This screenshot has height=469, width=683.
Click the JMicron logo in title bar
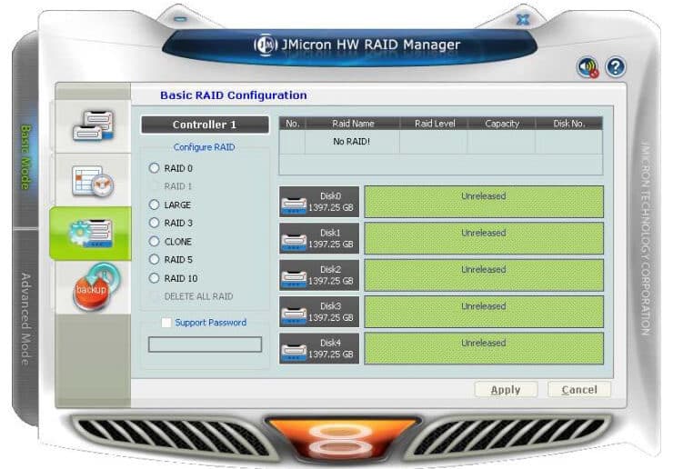click(x=266, y=45)
